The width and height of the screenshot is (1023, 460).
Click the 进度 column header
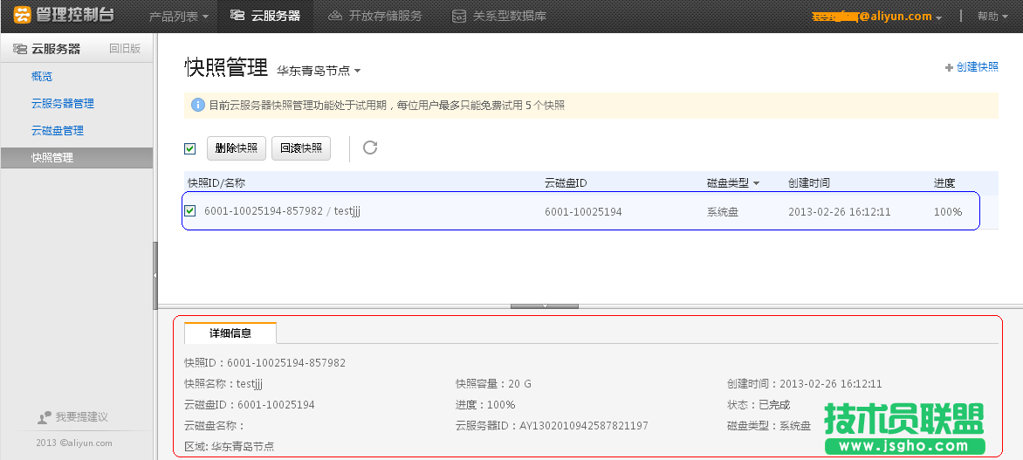point(944,183)
